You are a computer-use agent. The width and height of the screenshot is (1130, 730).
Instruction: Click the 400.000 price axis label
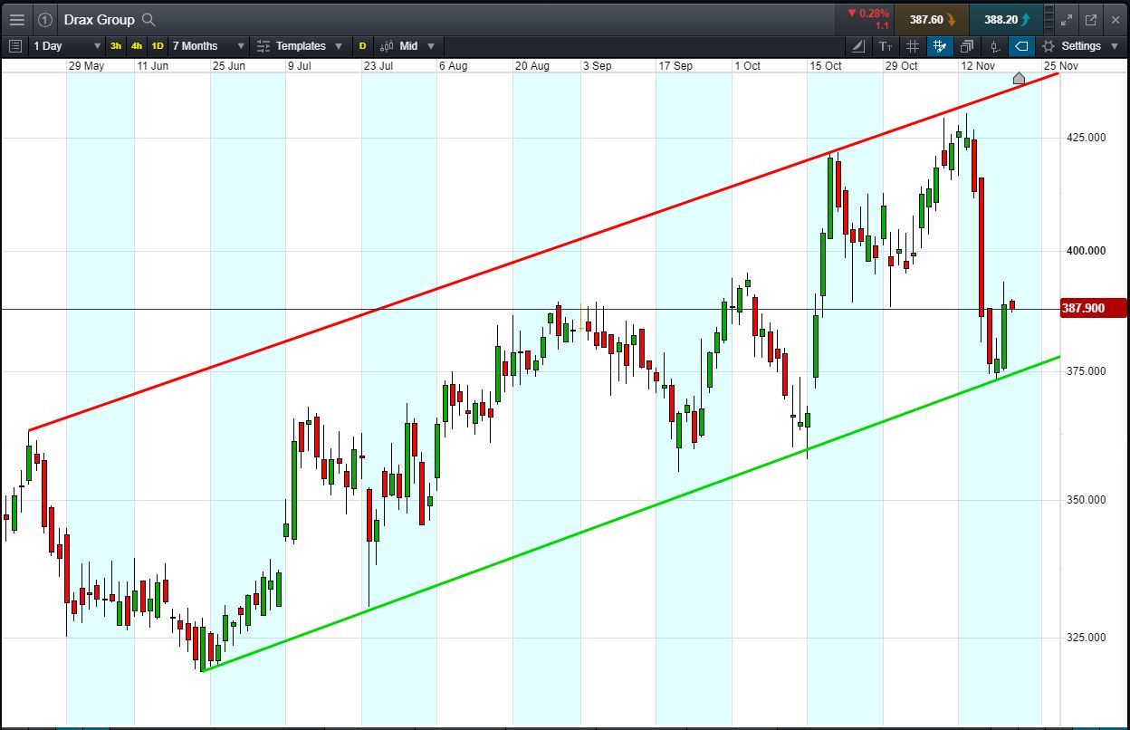pyautogui.click(x=1085, y=251)
